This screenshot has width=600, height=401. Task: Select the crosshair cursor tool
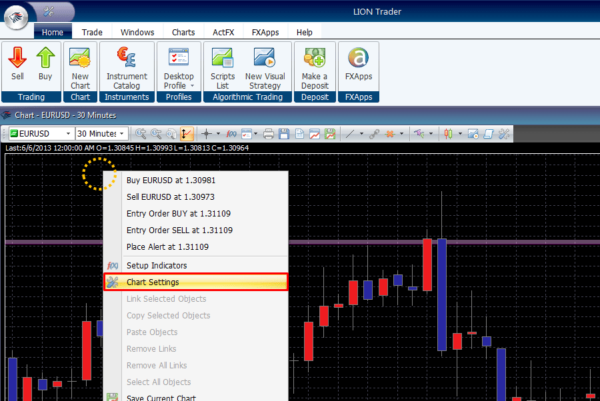tap(207, 133)
